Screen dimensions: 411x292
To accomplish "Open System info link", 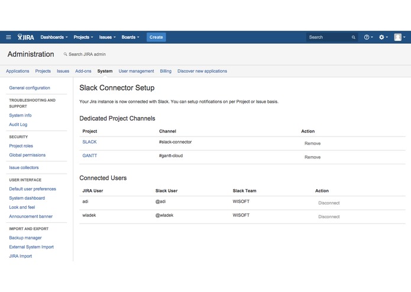I will coord(20,115).
